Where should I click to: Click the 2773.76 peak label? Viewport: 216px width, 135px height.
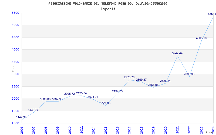click(129, 77)
